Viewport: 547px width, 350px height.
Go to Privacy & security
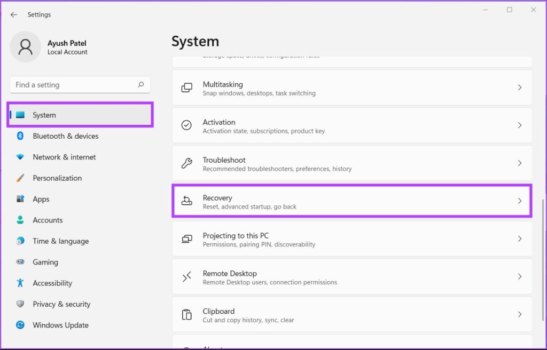click(80, 304)
